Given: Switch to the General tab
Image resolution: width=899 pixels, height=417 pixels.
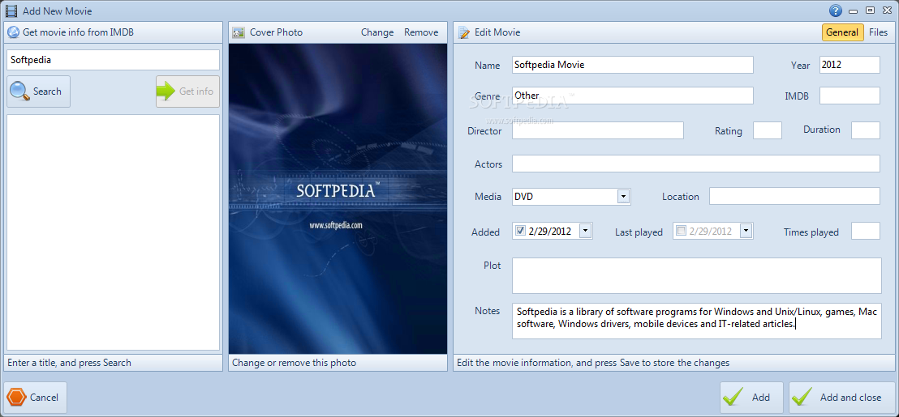Looking at the screenshot, I should coord(842,32).
